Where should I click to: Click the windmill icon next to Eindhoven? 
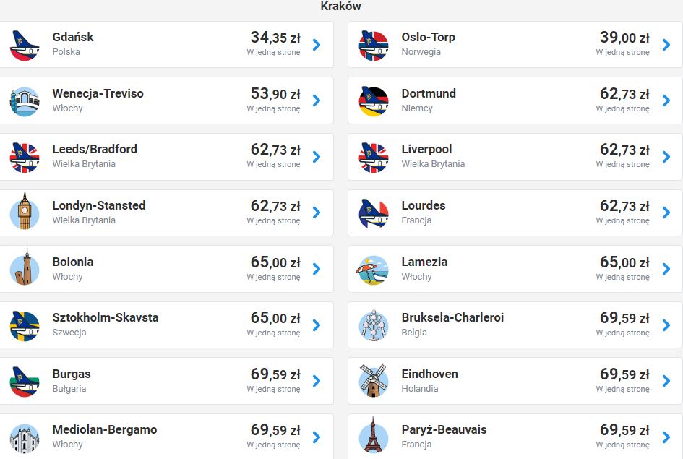pyautogui.click(x=374, y=381)
